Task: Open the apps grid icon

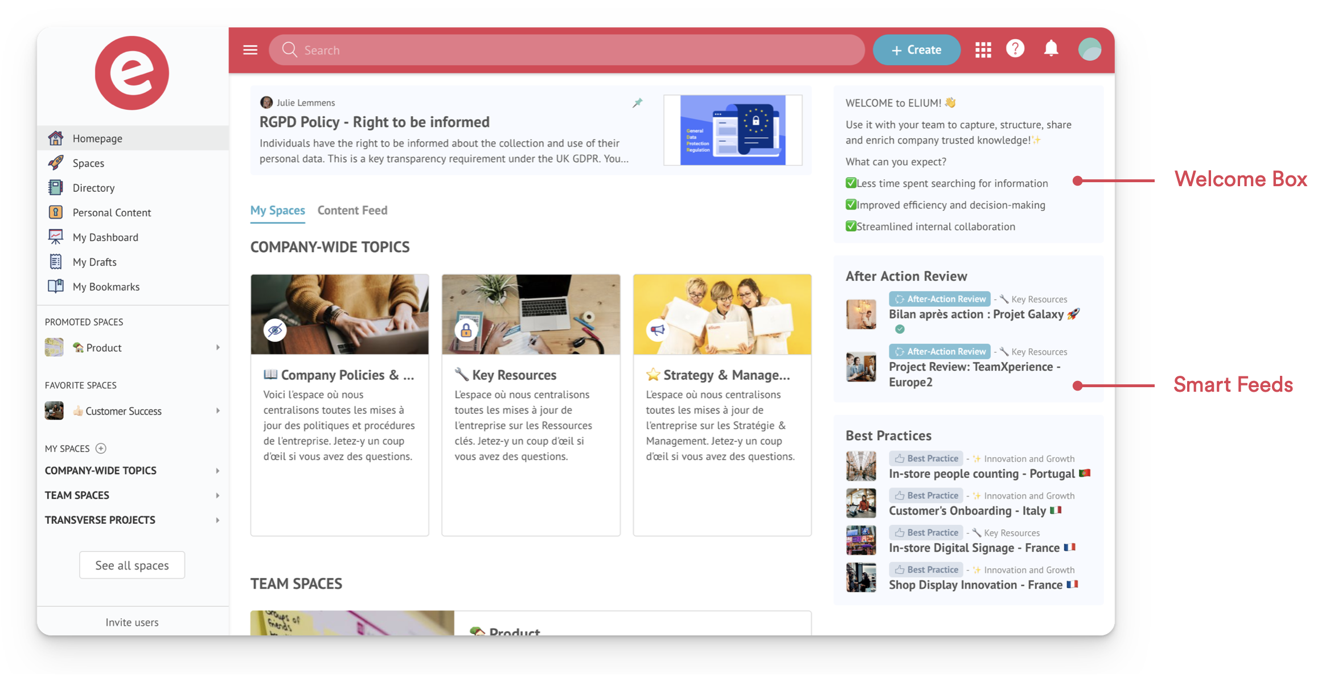Action: (983, 50)
